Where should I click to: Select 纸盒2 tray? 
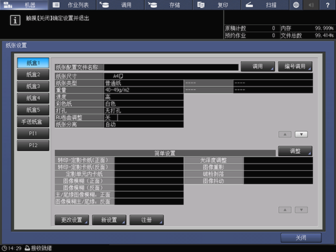[x=33, y=75]
